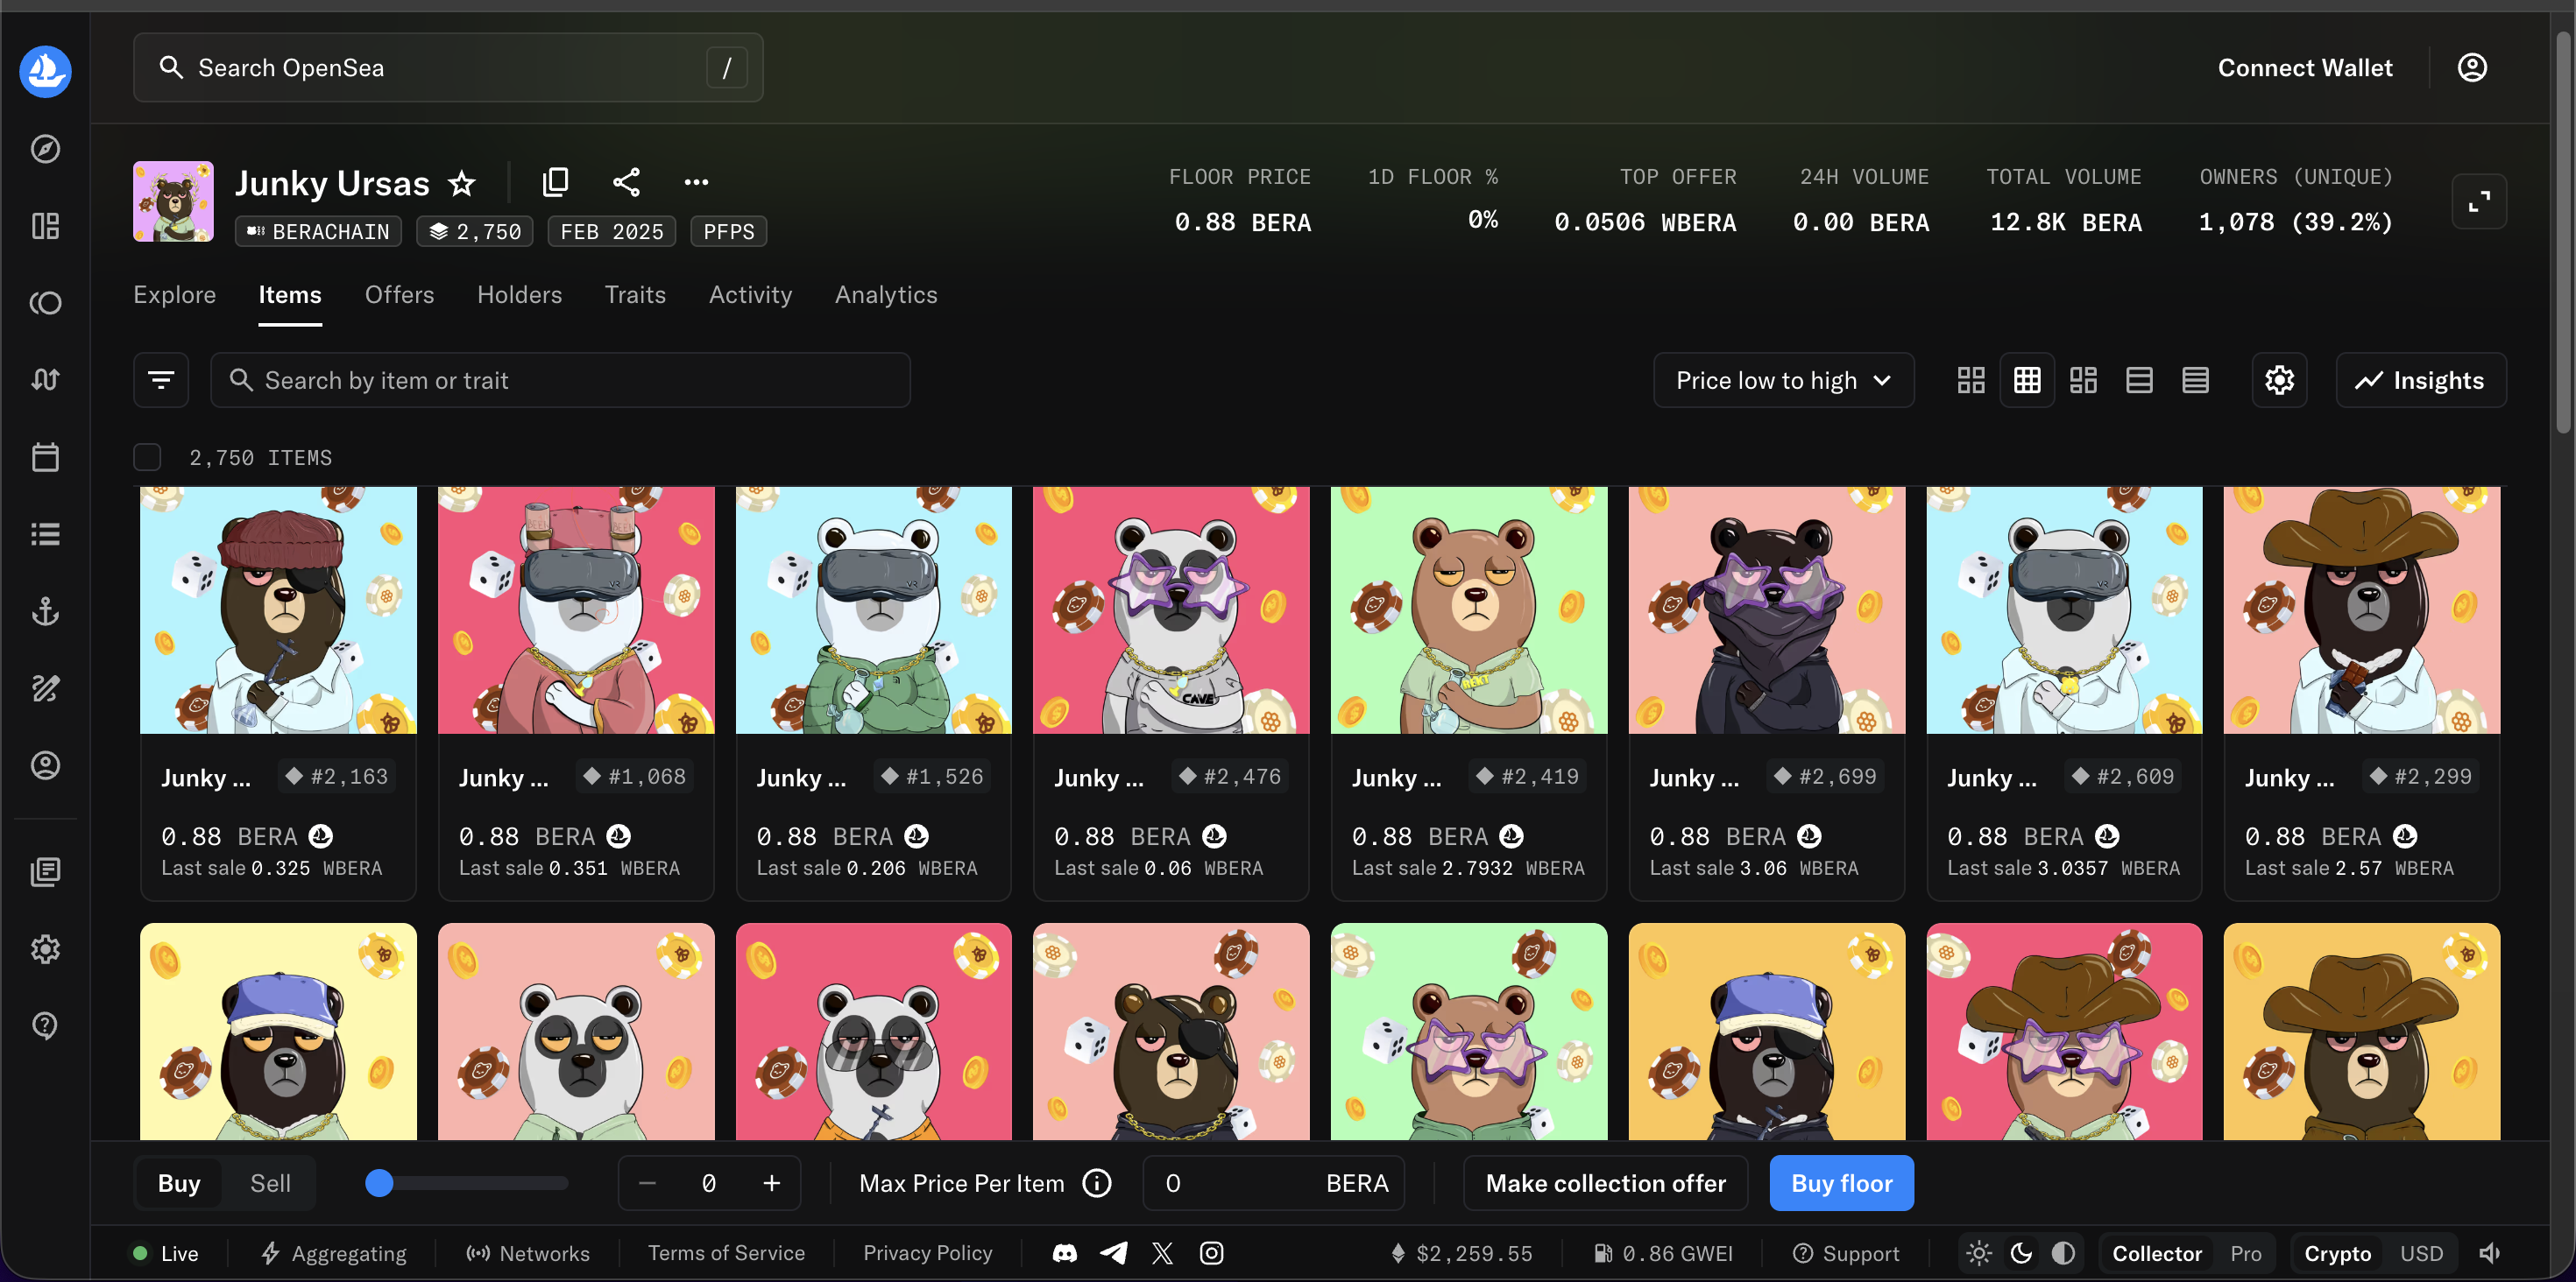Open the profile account icon in header
This screenshot has height=1282, width=2576.
tap(2472, 67)
